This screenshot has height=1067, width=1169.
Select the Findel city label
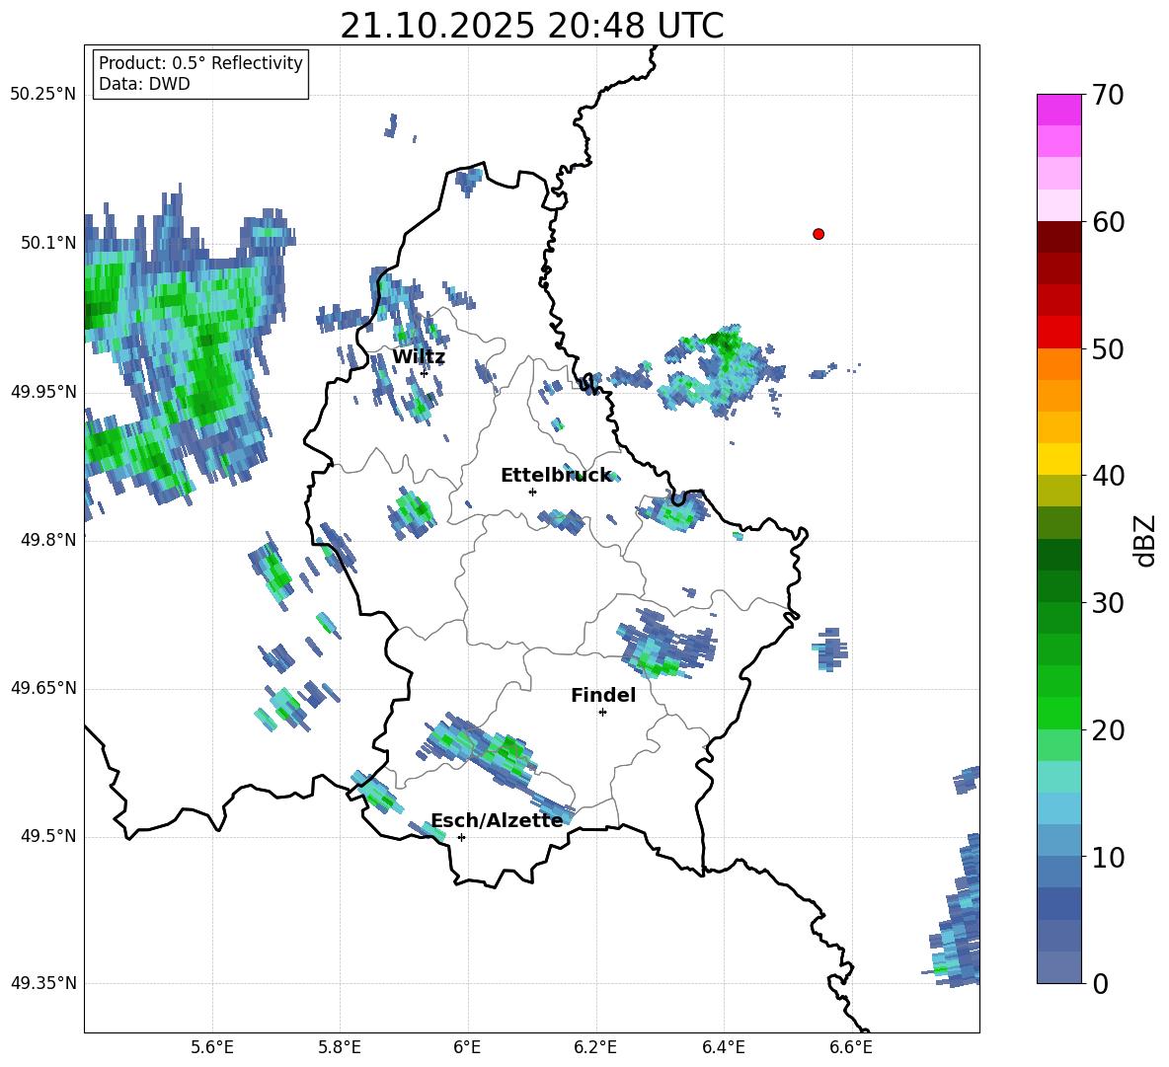(603, 695)
